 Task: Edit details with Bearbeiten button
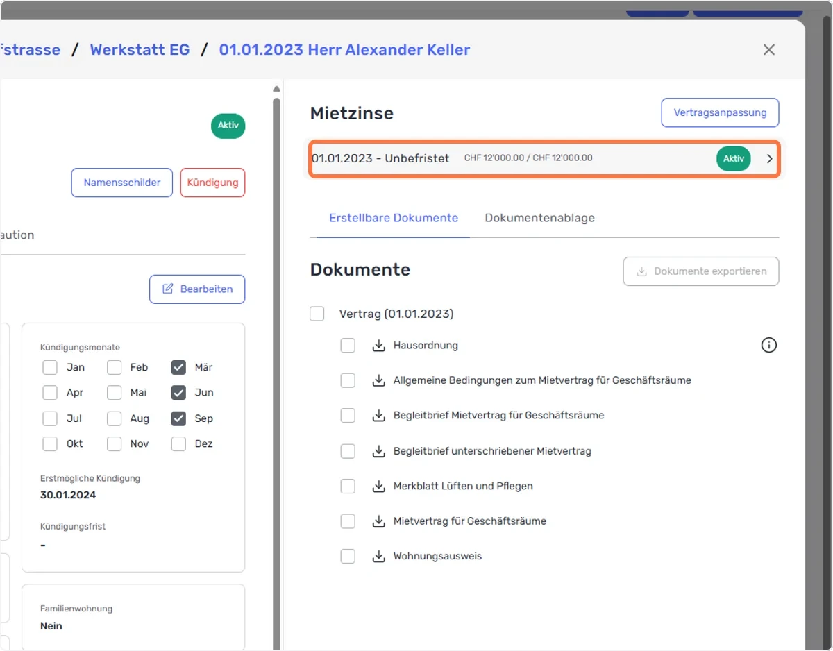(x=197, y=289)
